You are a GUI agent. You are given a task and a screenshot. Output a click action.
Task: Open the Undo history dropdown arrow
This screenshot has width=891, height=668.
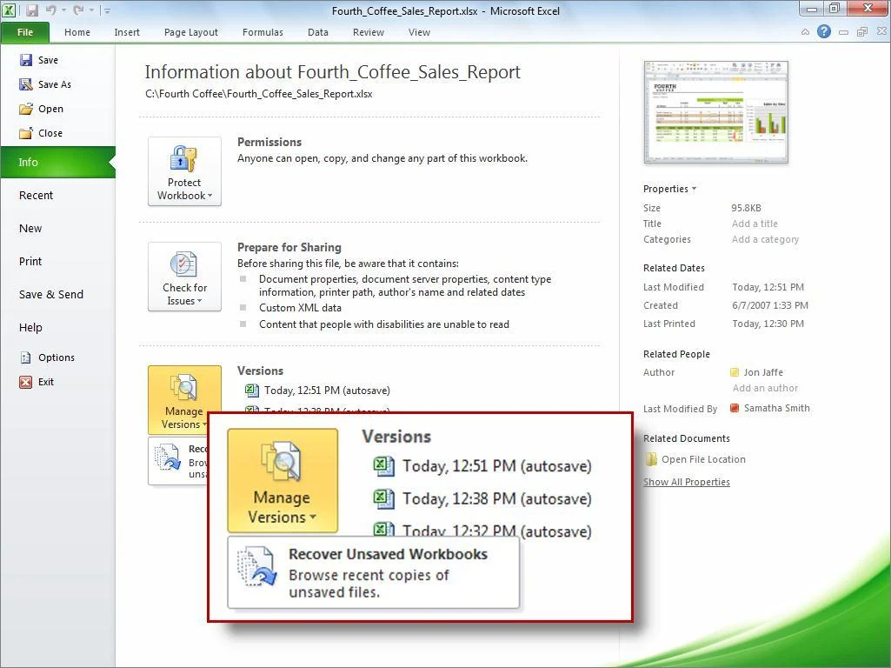(63, 10)
